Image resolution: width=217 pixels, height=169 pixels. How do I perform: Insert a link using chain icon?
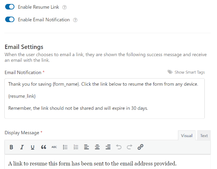140,147
